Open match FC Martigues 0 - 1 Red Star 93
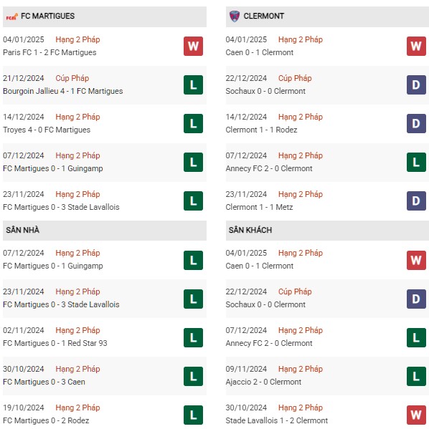The image size is (429, 429). pos(55,343)
